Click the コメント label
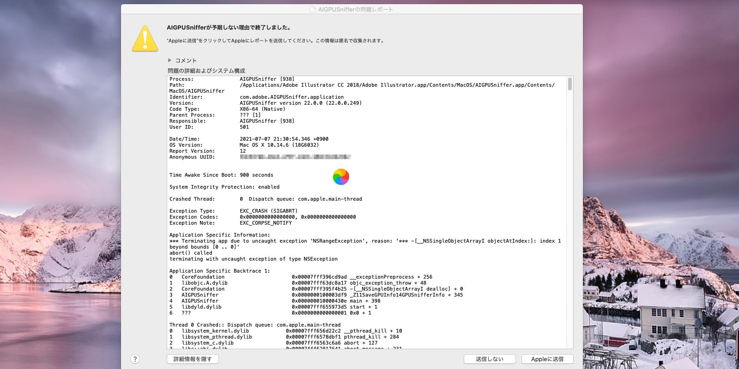Viewport: 739px width, 369px height. click(x=186, y=60)
